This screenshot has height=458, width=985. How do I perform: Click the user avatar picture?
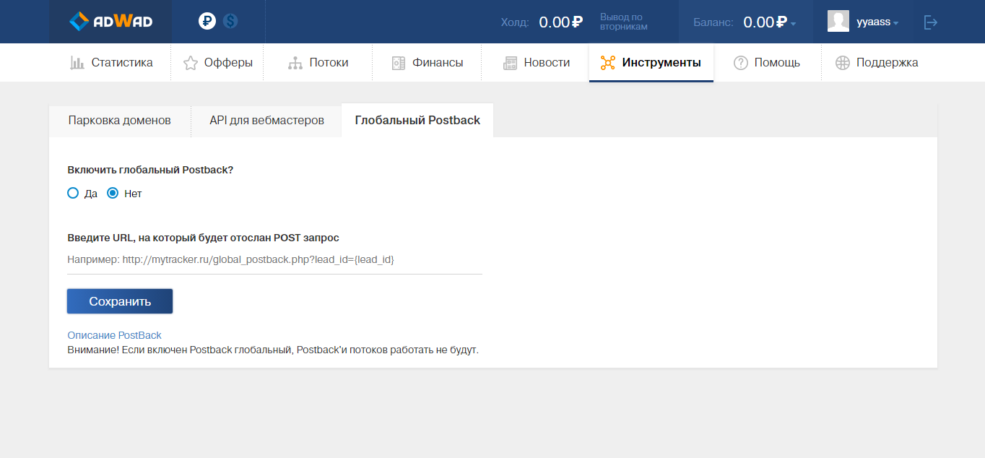(x=838, y=22)
